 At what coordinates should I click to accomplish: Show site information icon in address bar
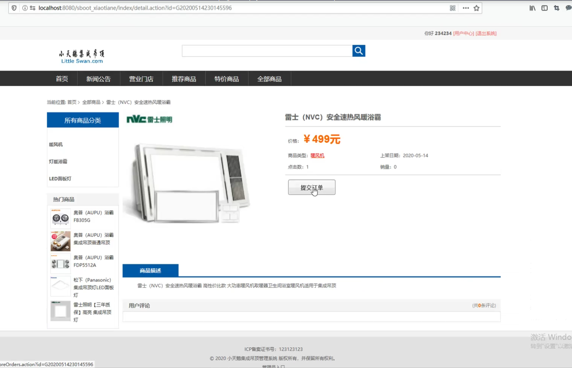click(25, 8)
